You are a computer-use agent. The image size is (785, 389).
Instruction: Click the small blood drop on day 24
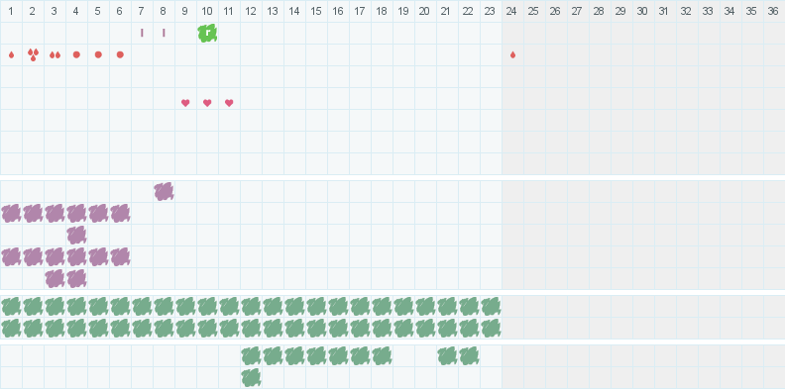[512, 55]
